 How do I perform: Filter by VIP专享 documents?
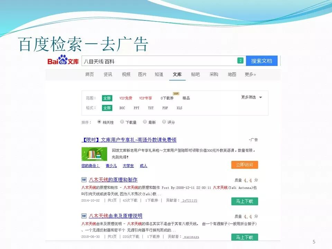(146, 98)
